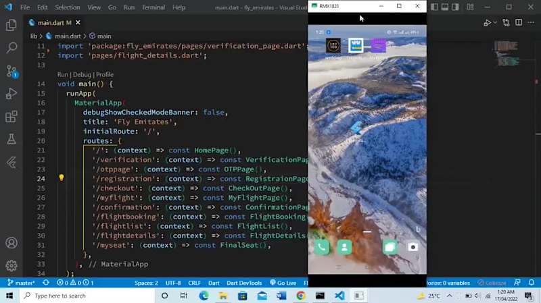
Task: Open the Go menu
Action: [112, 7]
